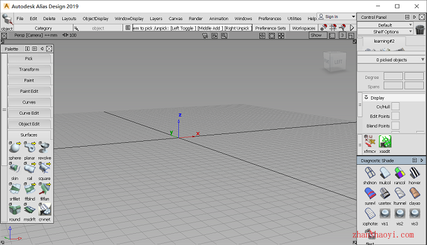Apply rancol random color shading
The image size is (427, 245).
tap(399, 173)
